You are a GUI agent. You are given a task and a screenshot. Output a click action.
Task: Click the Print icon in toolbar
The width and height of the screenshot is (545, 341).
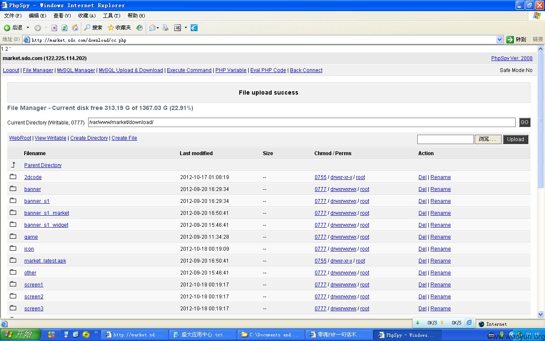[x=166, y=28]
